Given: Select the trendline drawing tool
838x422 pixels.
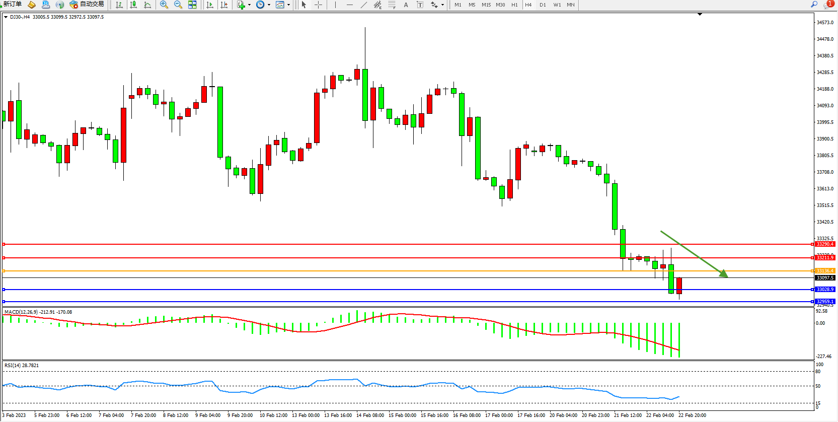Looking at the screenshot, I should [364, 5].
